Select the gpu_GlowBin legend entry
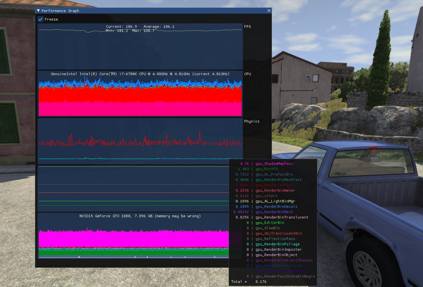The width and height of the screenshot is (423, 287). click(267, 228)
